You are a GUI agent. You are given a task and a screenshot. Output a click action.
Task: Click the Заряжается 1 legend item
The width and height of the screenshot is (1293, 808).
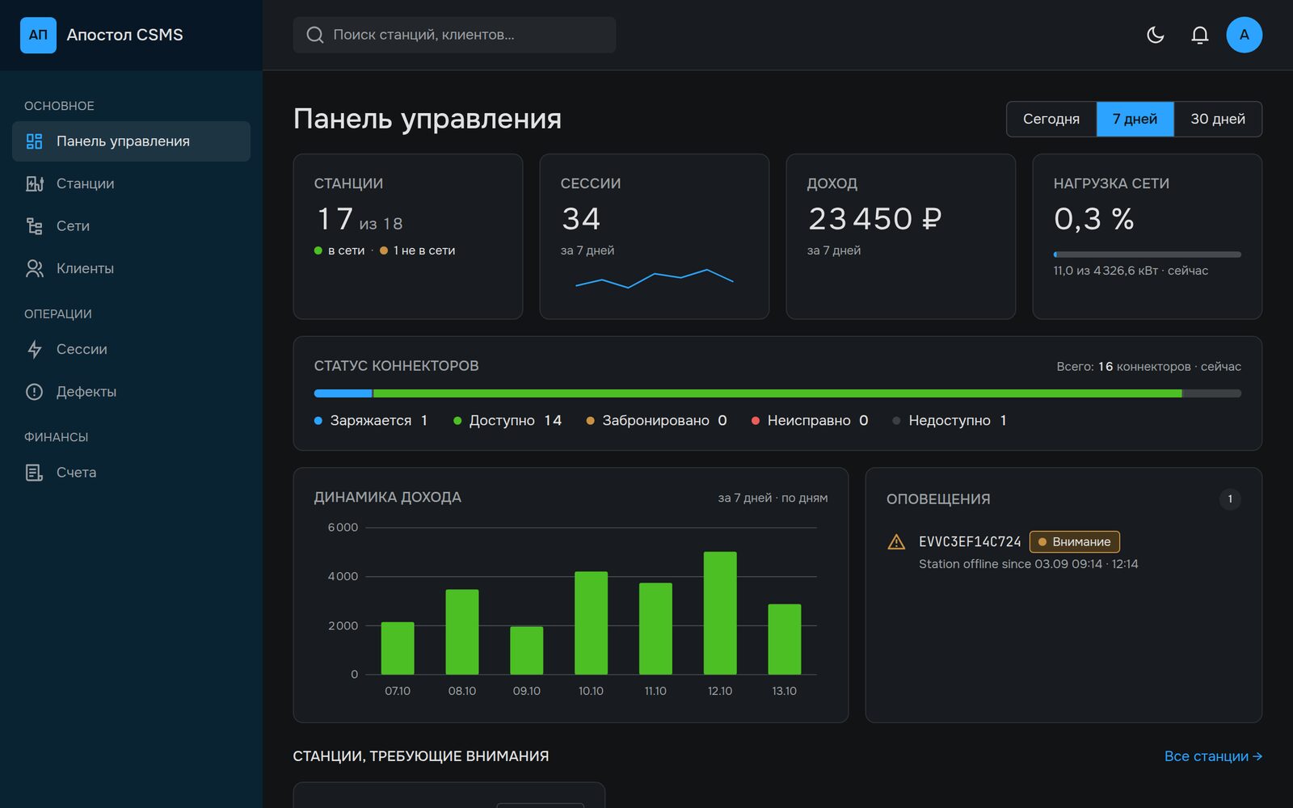(x=371, y=420)
